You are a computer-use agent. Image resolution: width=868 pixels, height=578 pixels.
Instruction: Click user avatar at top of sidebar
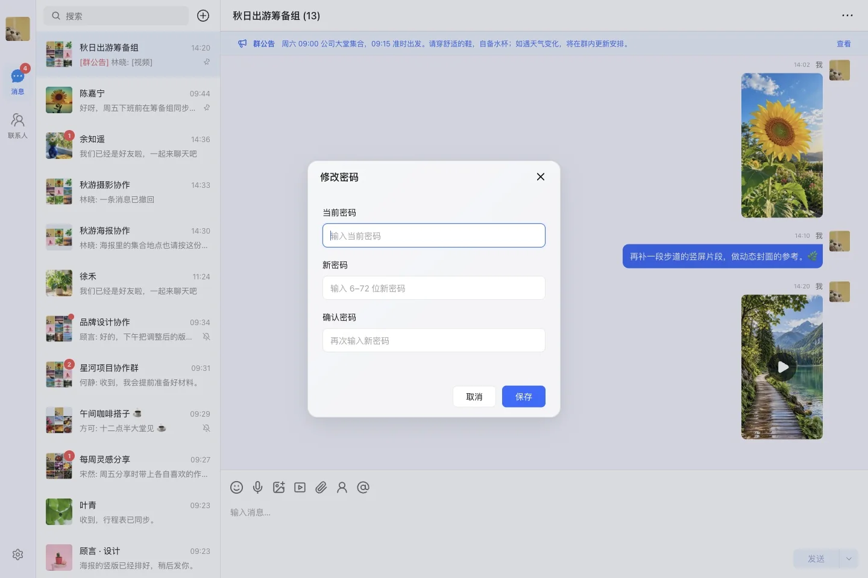tap(17, 29)
